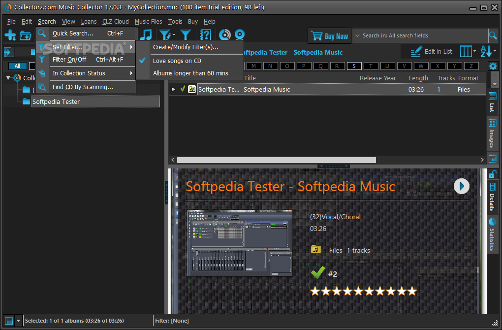Screen dimensions: 502x330
Task: Select Create/Modify Filter(s) submenu entry
Action: (x=190, y=47)
